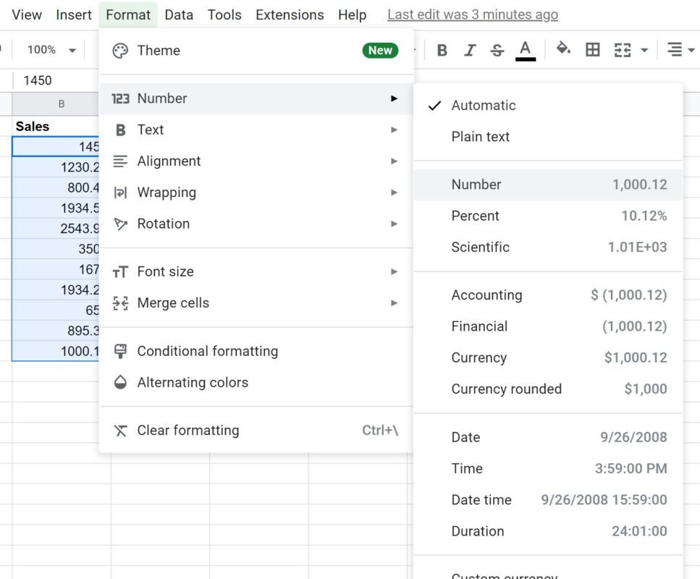700x579 pixels.
Task: Open the Help menu
Action: coord(353,14)
